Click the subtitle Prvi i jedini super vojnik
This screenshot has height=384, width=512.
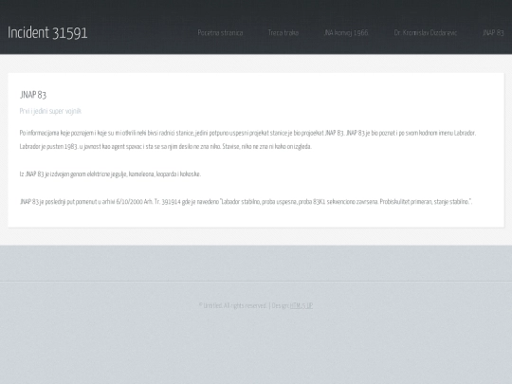point(50,111)
